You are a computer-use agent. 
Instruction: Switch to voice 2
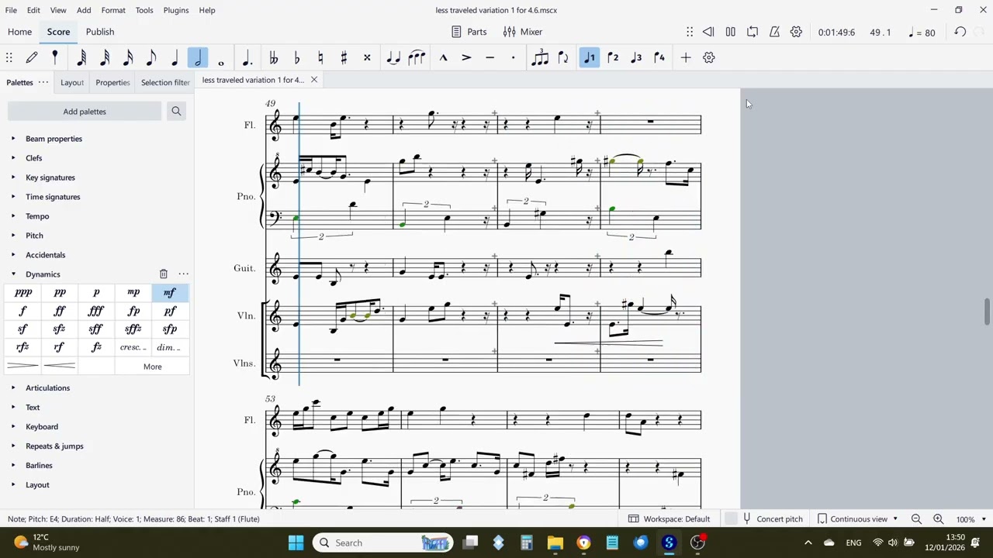point(613,57)
